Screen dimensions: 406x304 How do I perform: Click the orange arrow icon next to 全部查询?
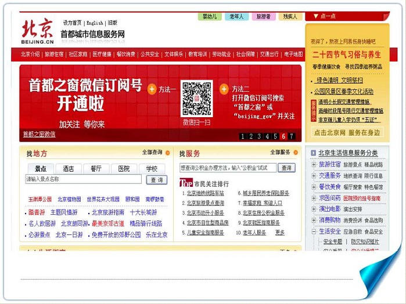(x=167, y=153)
